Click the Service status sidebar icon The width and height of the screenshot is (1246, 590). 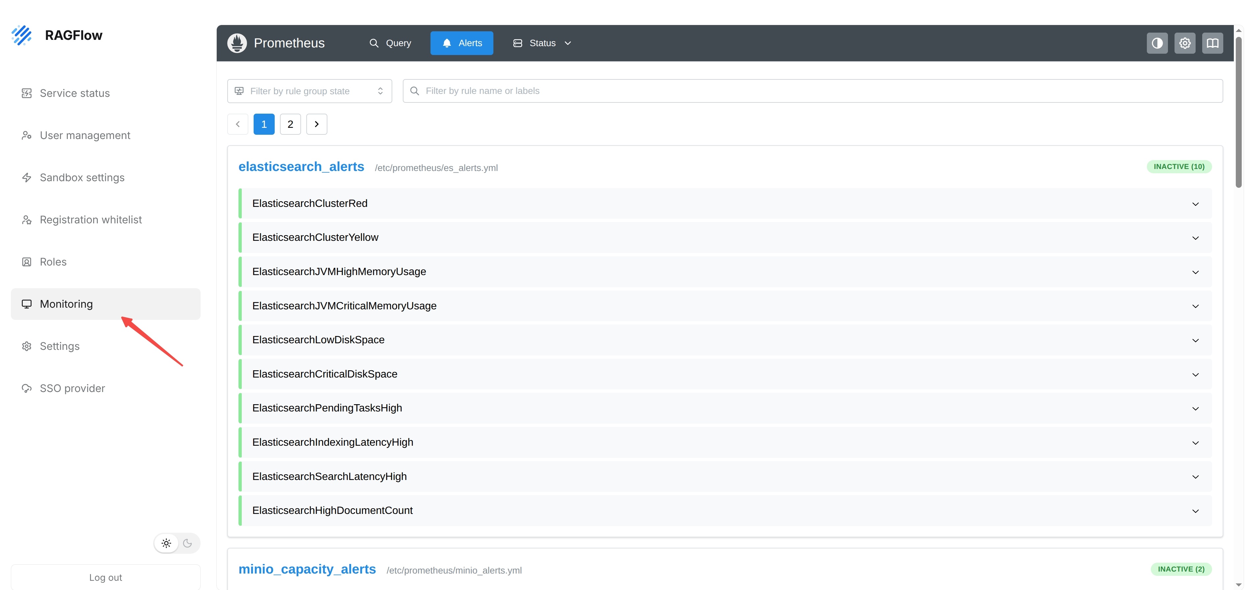point(27,93)
